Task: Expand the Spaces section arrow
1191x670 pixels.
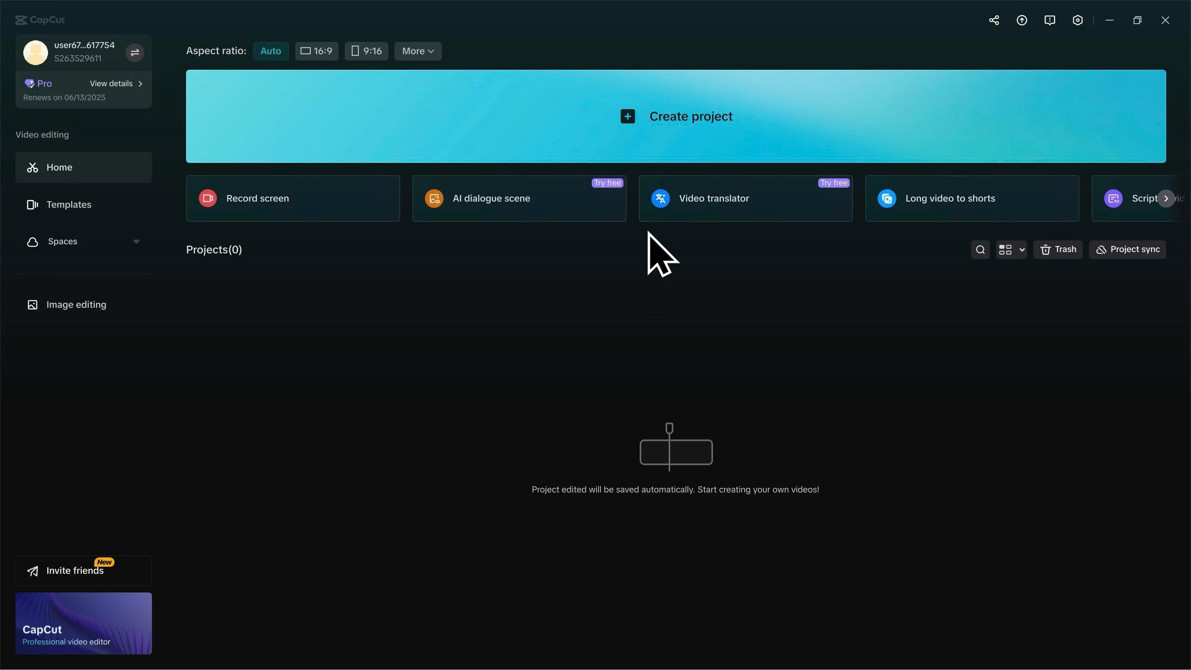Action: tap(136, 241)
